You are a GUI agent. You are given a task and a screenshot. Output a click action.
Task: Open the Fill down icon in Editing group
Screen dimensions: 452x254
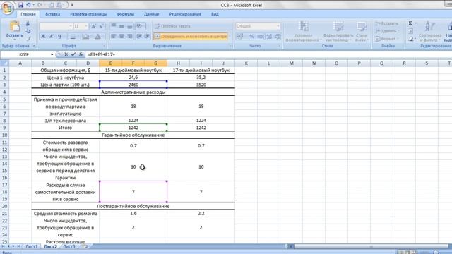point(410,31)
